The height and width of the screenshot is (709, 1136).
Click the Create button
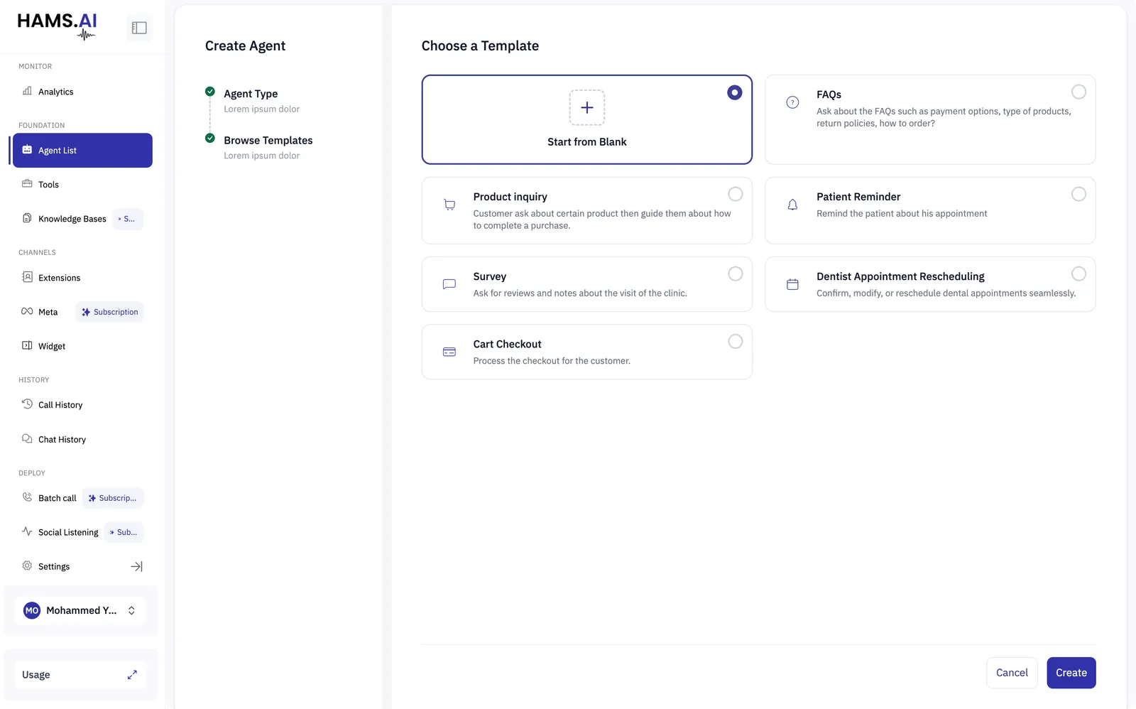click(x=1071, y=673)
